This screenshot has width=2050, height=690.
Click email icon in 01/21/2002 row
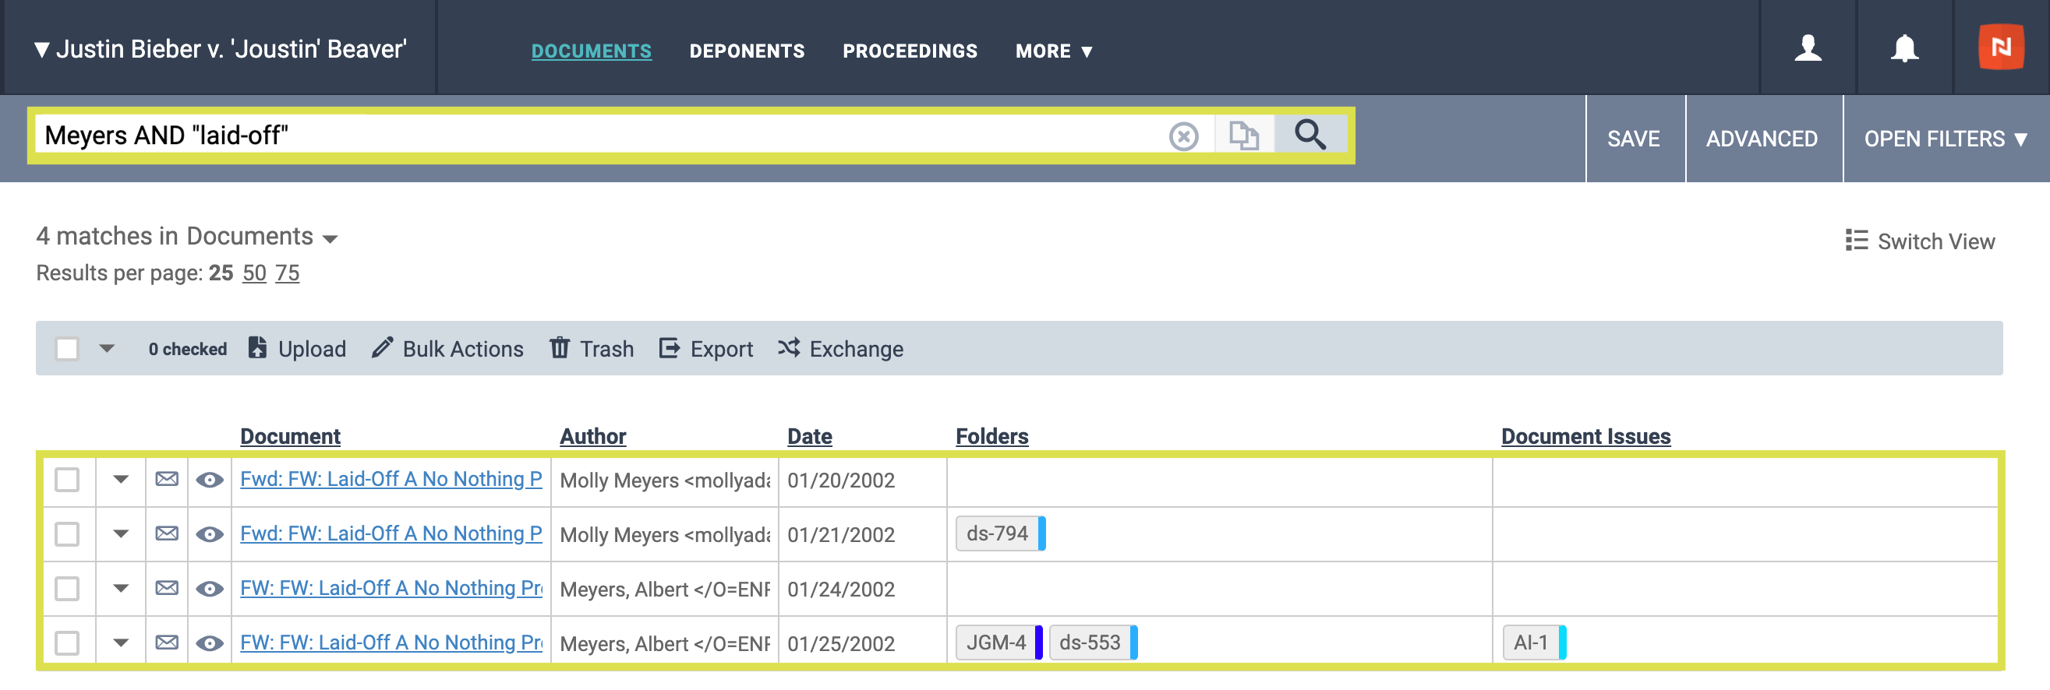166,533
